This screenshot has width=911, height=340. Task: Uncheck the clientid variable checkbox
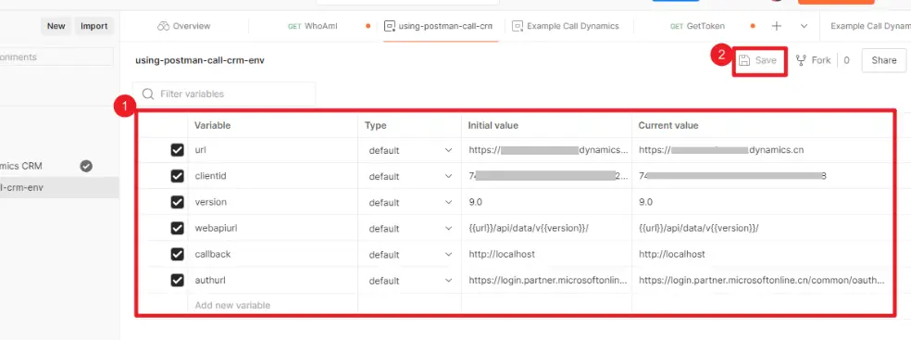(177, 176)
